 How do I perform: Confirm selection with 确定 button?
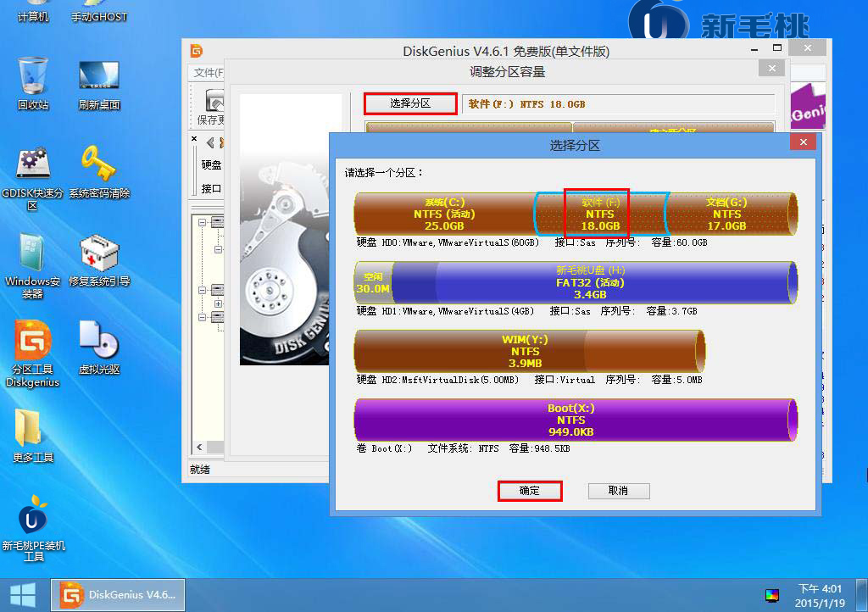tap(530, 491)
